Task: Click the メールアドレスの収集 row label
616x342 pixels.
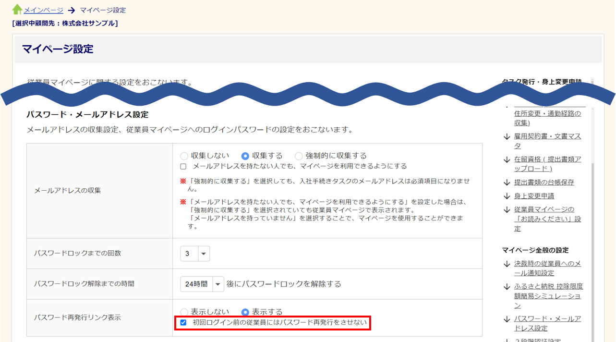Action: click(68, 191)
